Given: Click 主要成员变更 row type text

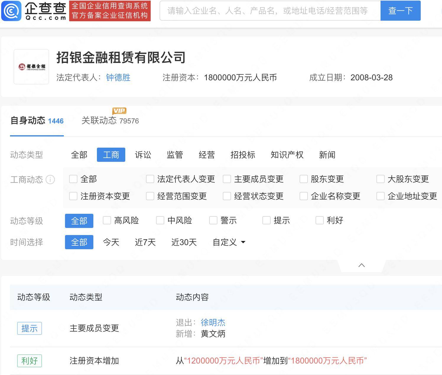Looking at the screenshot, I should [94, 328].
